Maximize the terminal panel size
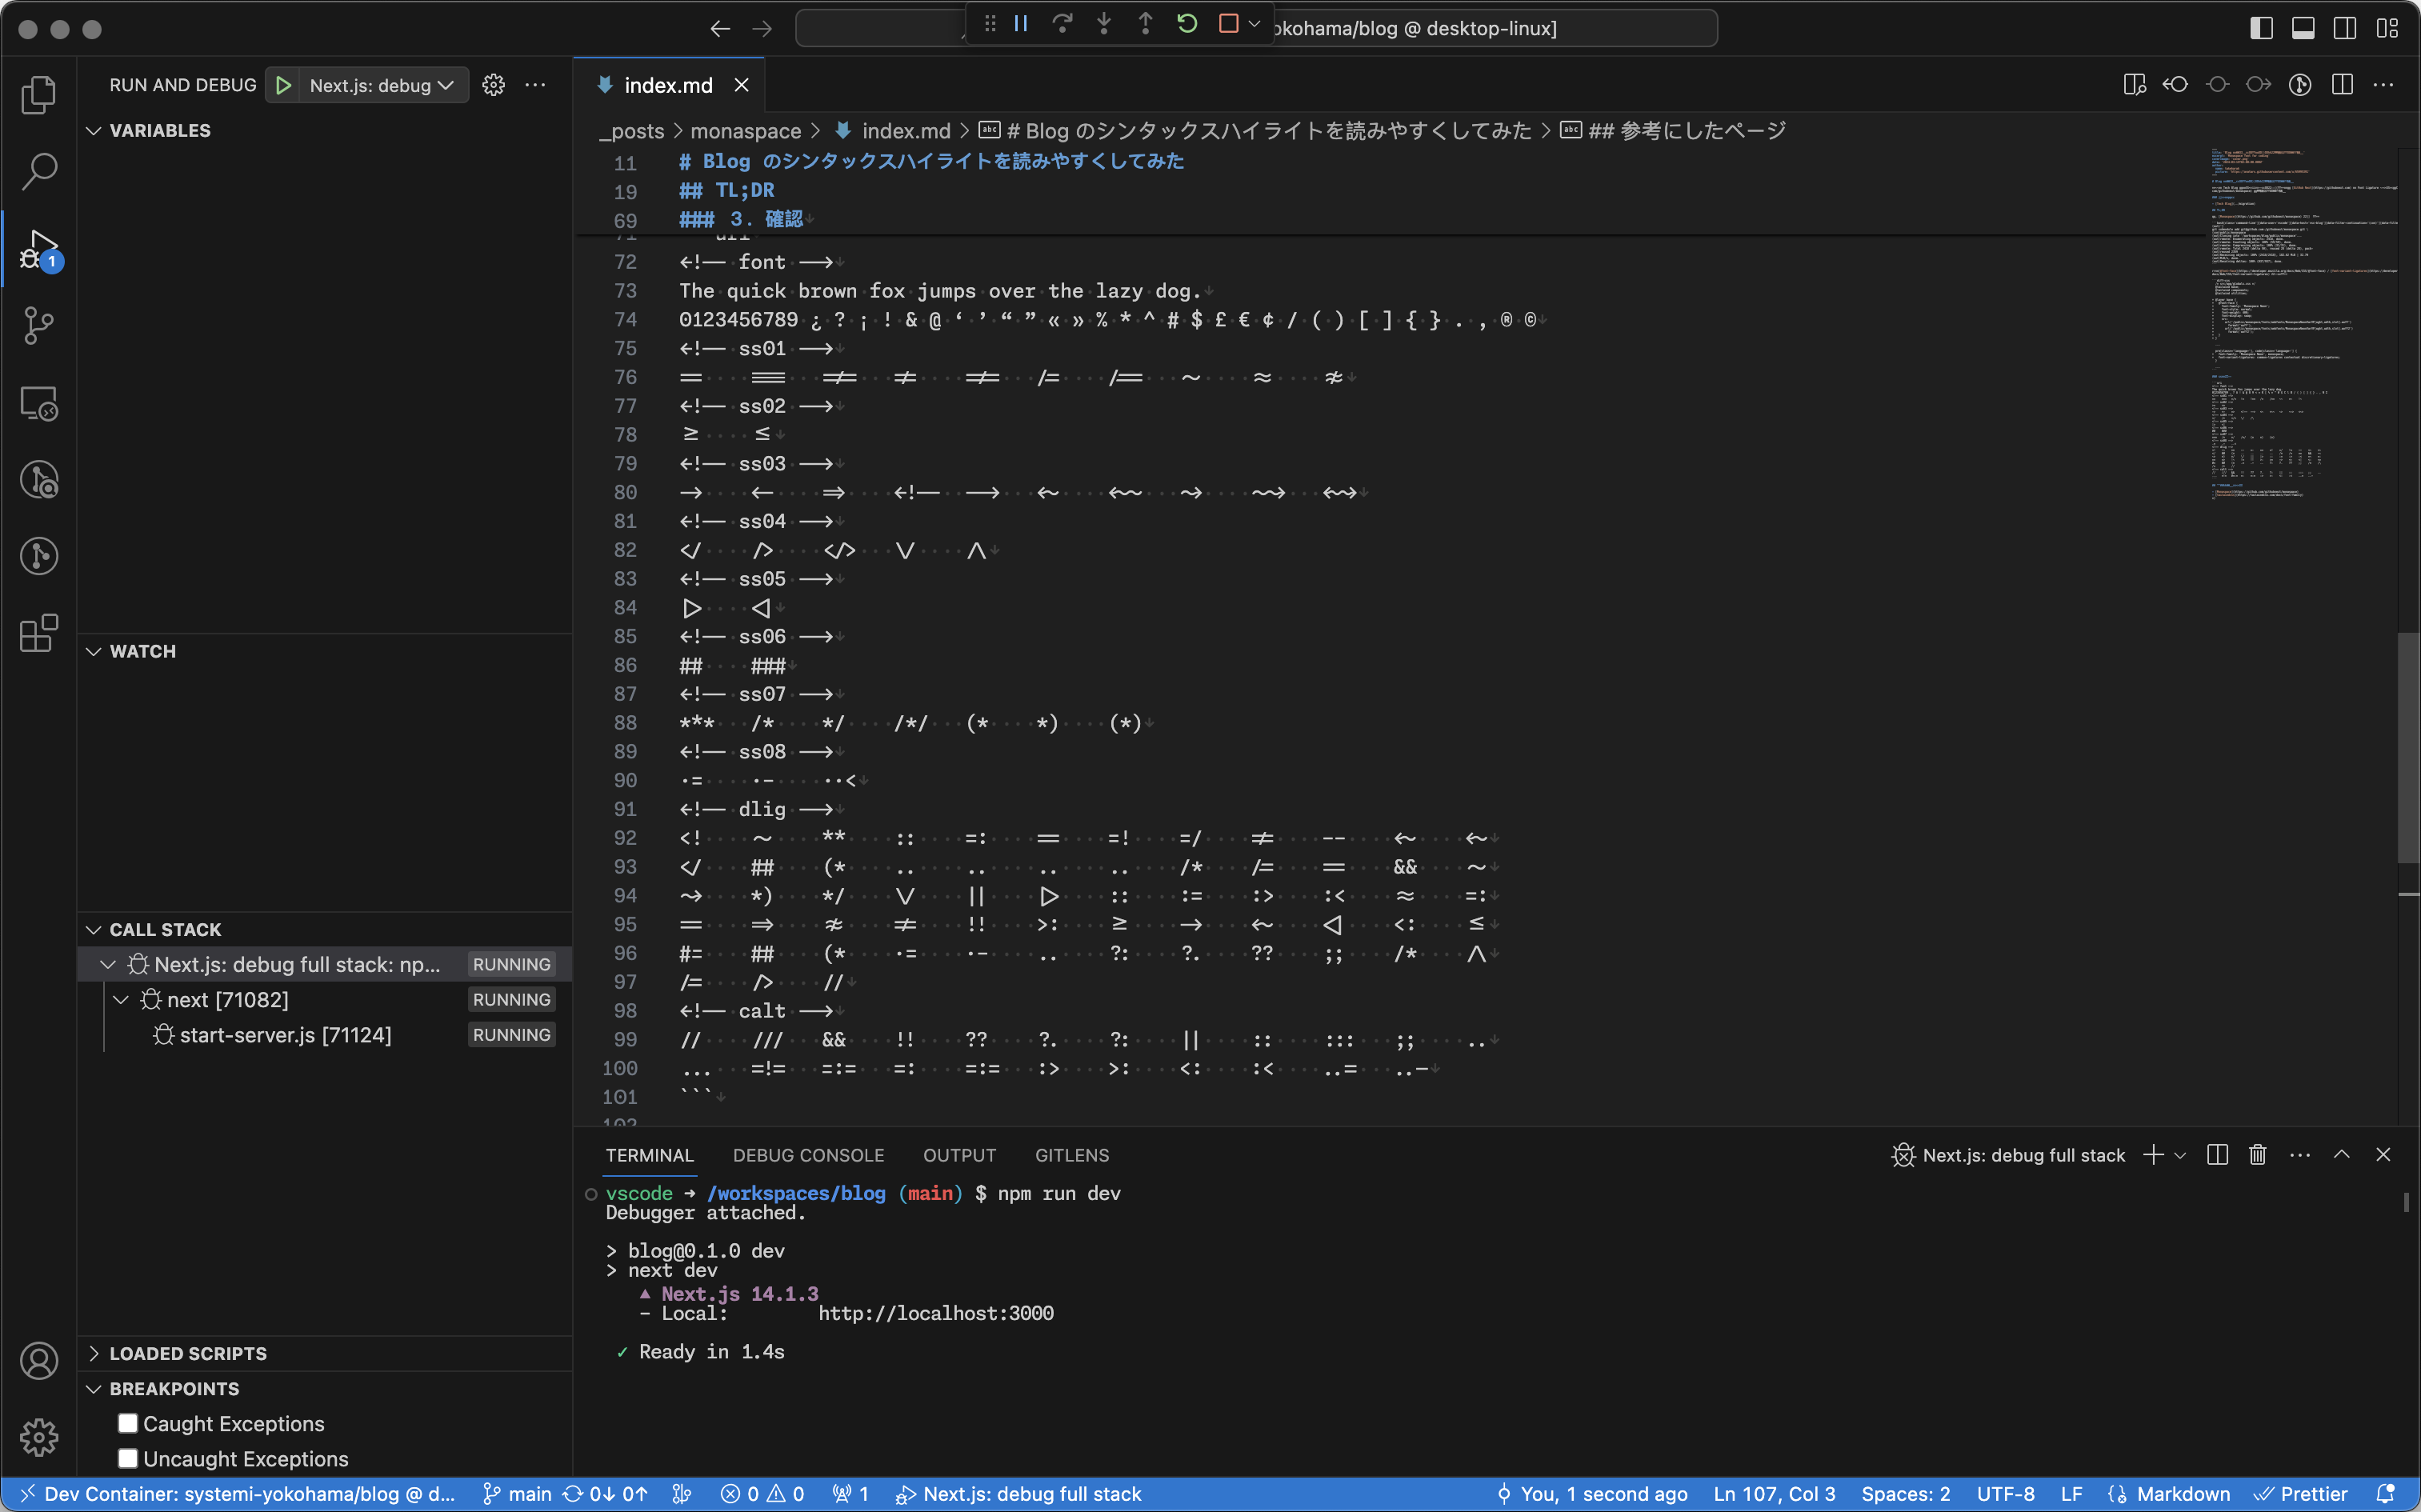Viewport: 2421px width, 1512px height. (x=2341, y=1155)
